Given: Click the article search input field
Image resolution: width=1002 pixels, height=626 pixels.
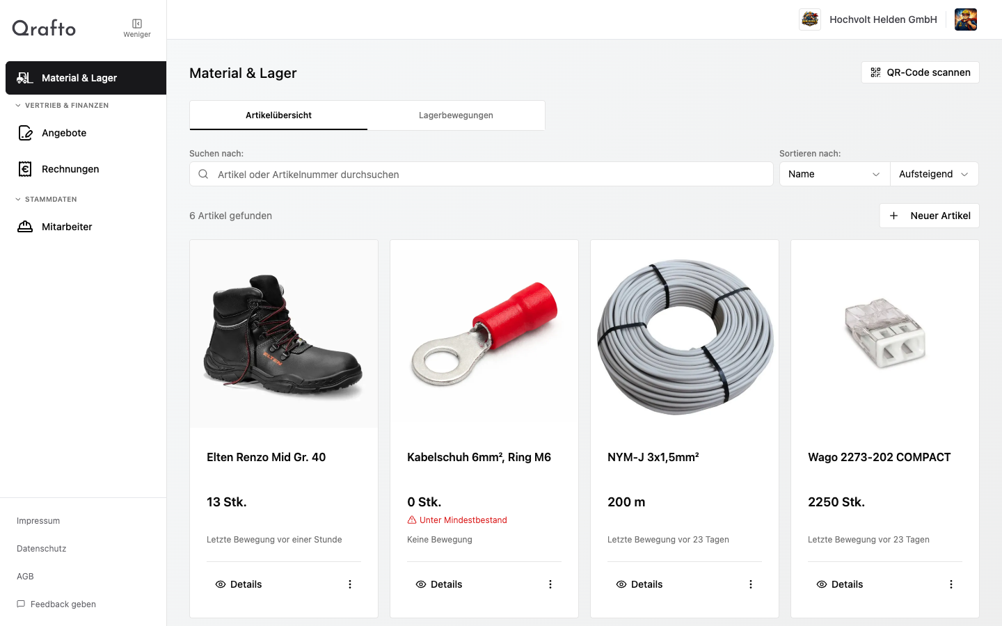Looking at the screenshot, I should (487, 175).
